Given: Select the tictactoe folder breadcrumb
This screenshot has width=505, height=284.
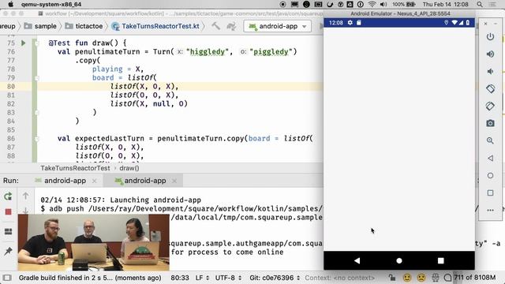Looking at the screenshot, I should point(84,26).
